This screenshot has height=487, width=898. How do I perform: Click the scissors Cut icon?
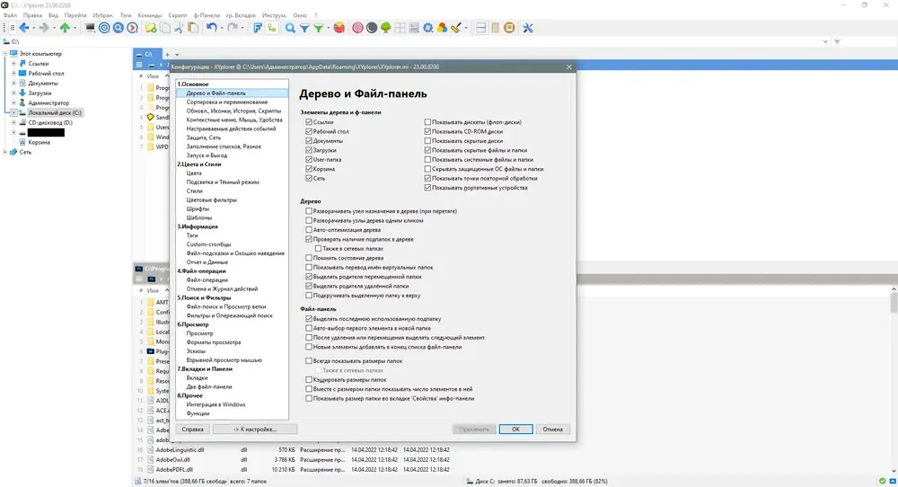click(x=179, y=28)
